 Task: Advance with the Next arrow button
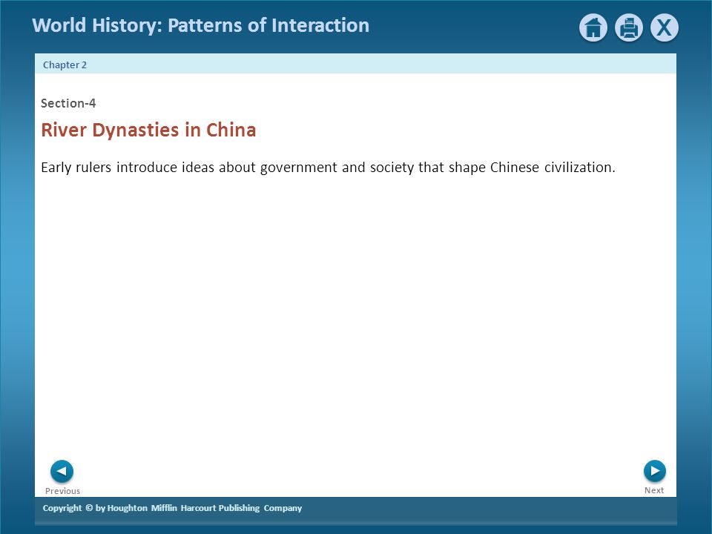tap(655, 471)
